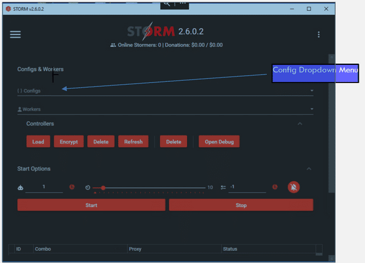Click the Combo column header
The width and height of the screenshot is (365, 263).
coord(80,249)
